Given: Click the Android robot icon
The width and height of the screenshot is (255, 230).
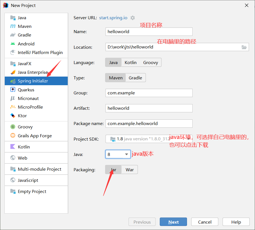Looking at the screenshot, I should 13,44.
